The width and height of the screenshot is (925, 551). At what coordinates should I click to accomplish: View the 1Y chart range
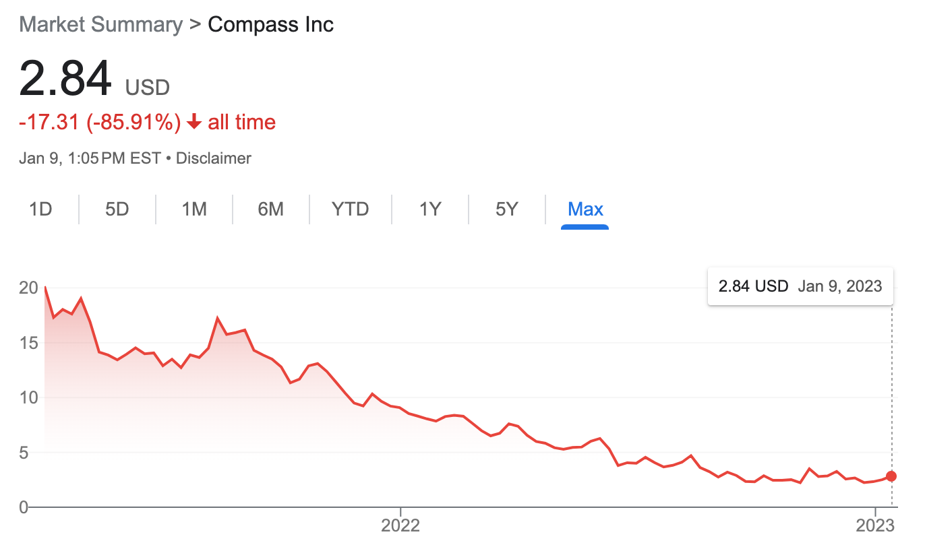429,209
